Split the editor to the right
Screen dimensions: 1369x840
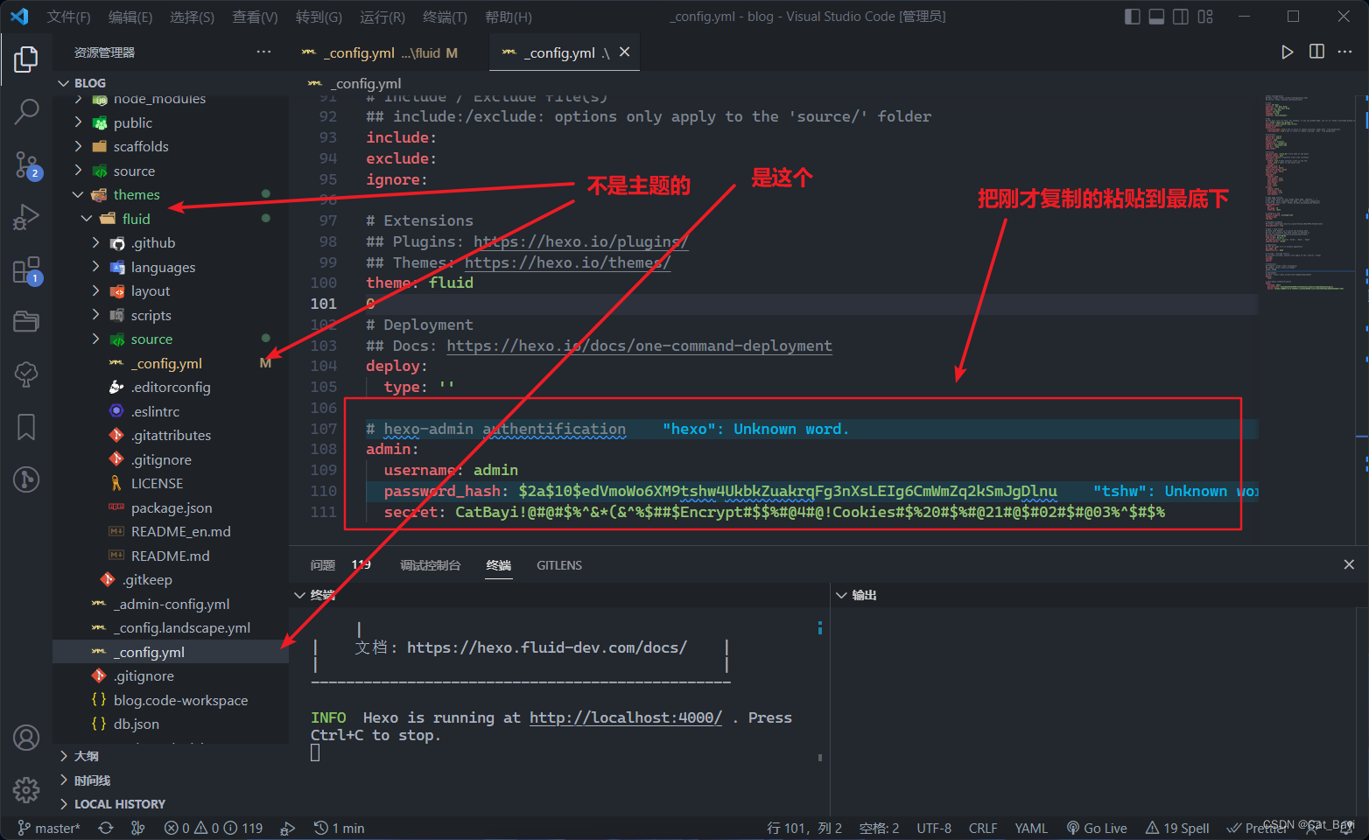pyautogui.click(x=1316, y=52)
